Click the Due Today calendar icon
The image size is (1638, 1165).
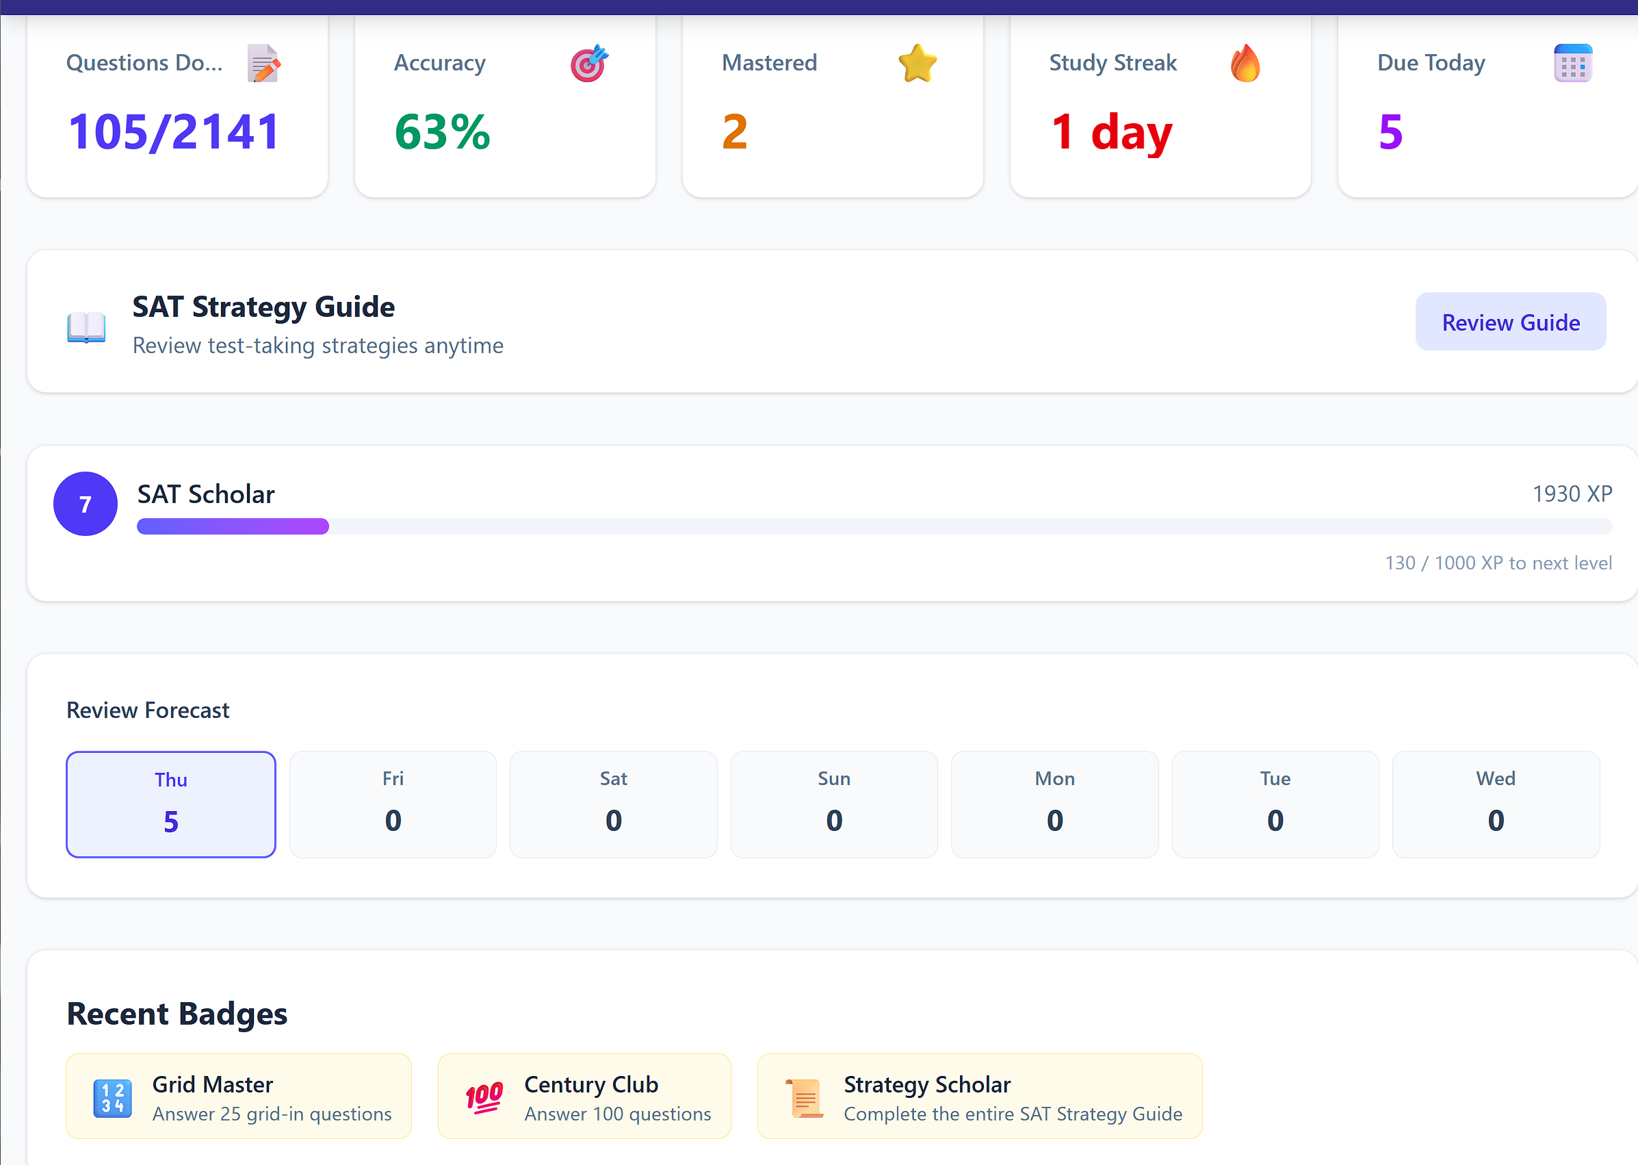(x=1573, y=63)
